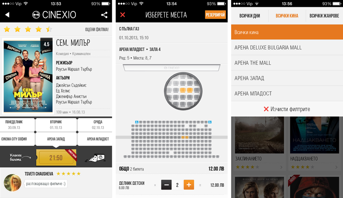Decrease ticket count with minus button
The width and height of the screenshot is (343, 198).
click(166, 185)
